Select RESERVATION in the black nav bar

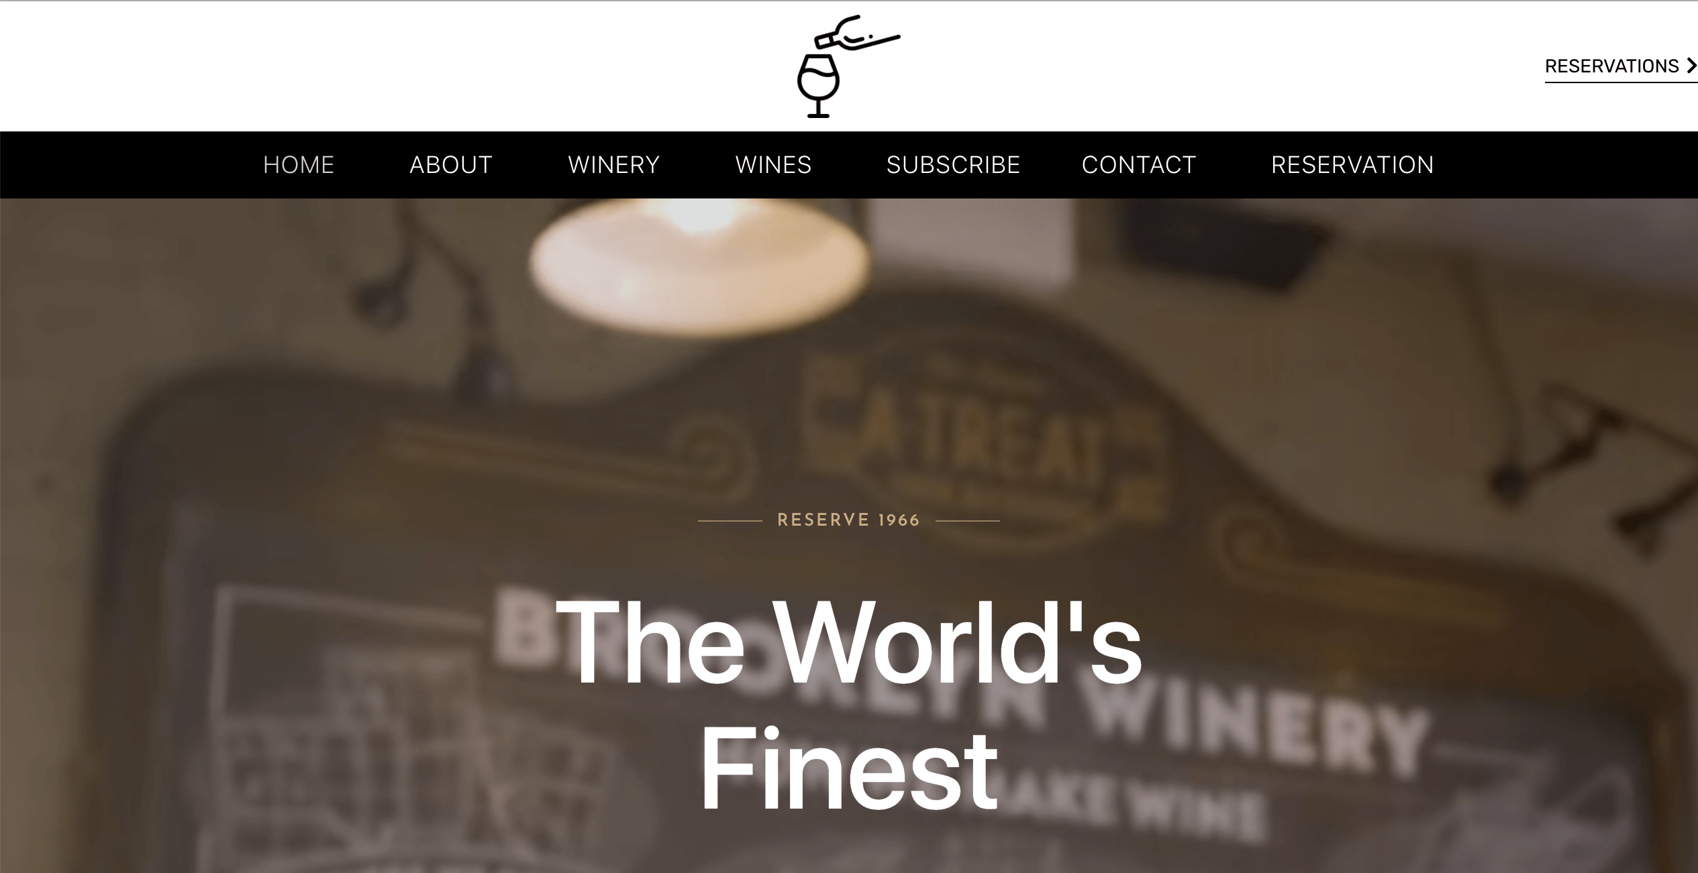(x=1352, y=165)
